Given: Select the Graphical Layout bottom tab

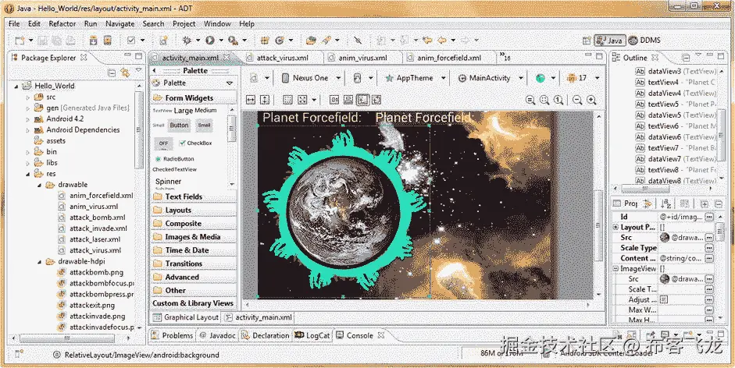Looking at the screenshot, I should point(186,317).
